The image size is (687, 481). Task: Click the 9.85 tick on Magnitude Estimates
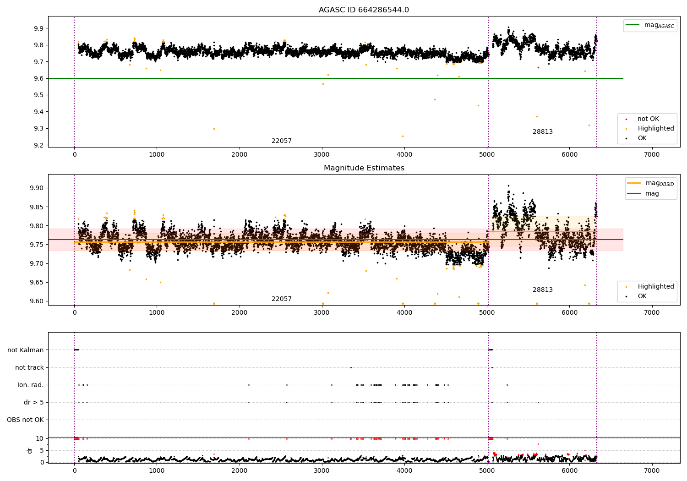37,207
